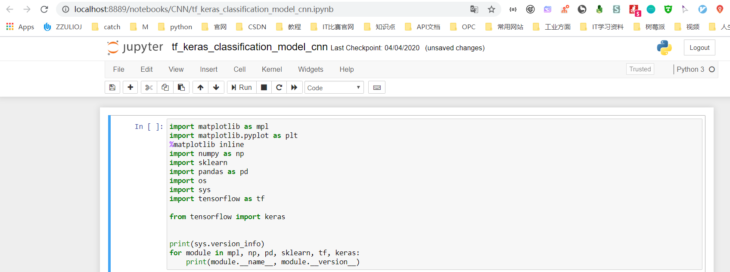Restart the kernel with circular arrow icon
This screenshot has width=730, height=272.
(279, 87)
